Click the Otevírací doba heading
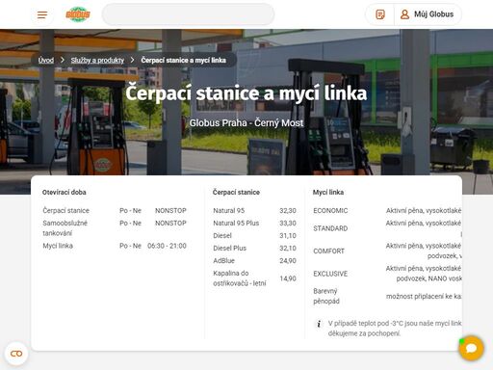Viewport: 493px width, 370px height. point(65,193)
